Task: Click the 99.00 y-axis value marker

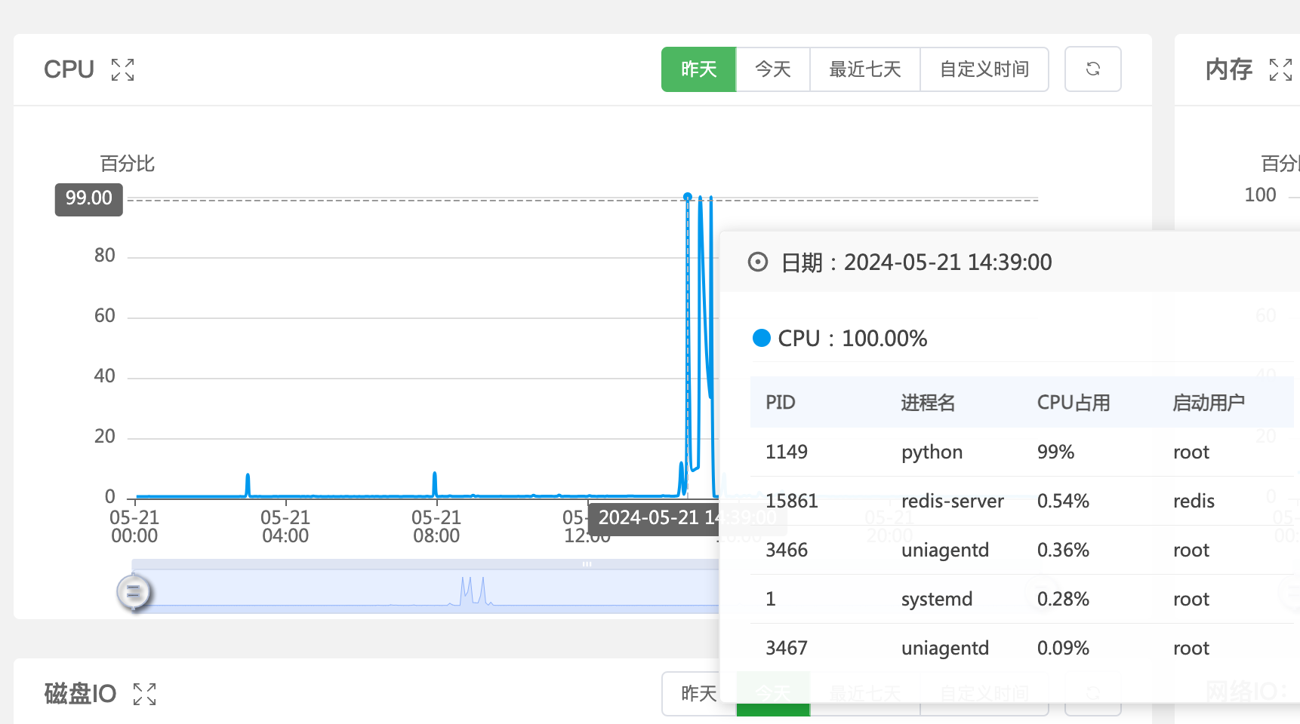Action: pos(88,198)
